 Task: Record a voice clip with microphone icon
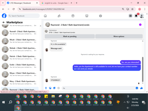(46, 88)
